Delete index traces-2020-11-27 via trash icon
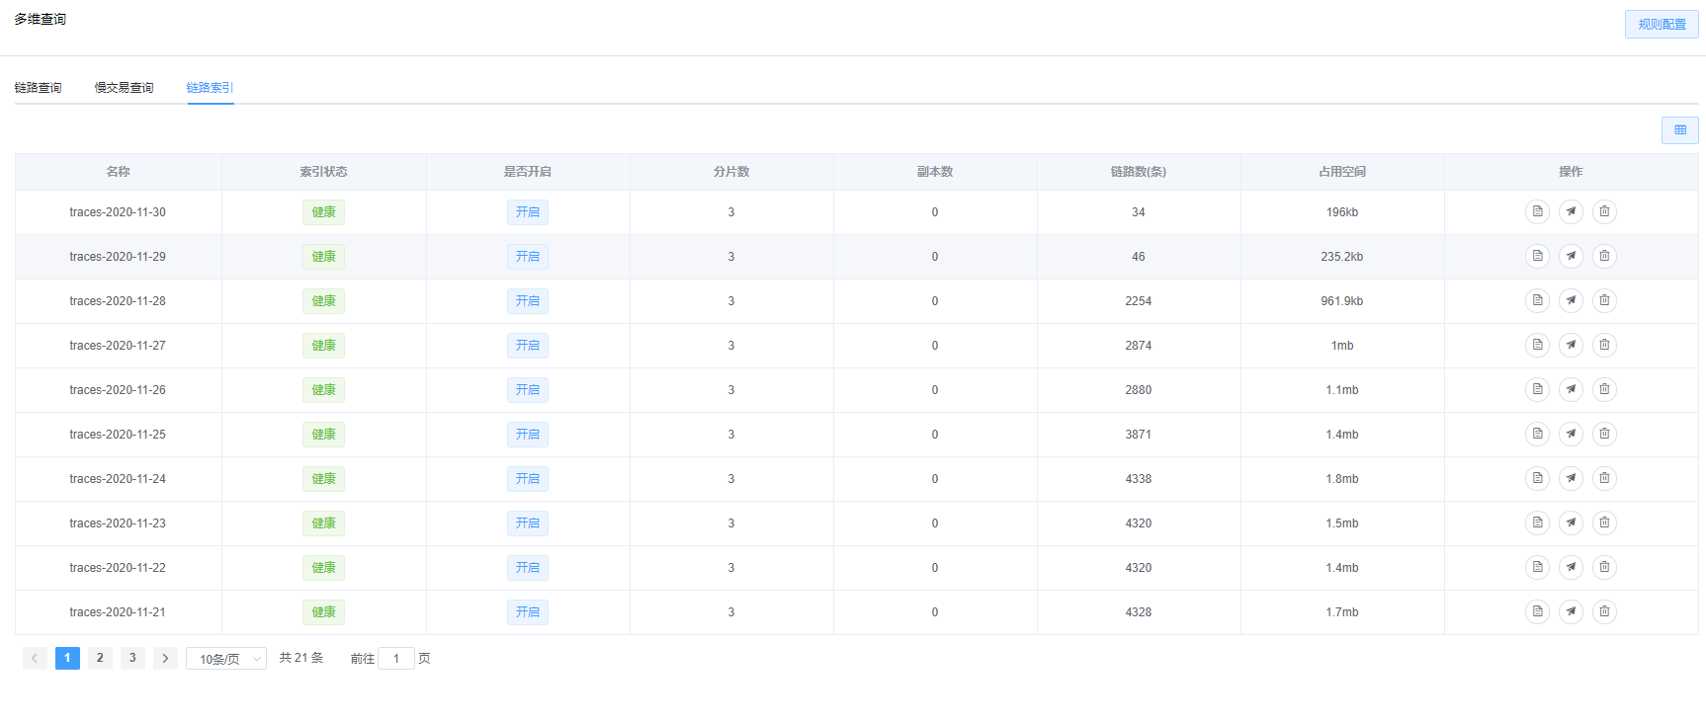Viewport: 1706px width, 723px height. pos(1604,345)
